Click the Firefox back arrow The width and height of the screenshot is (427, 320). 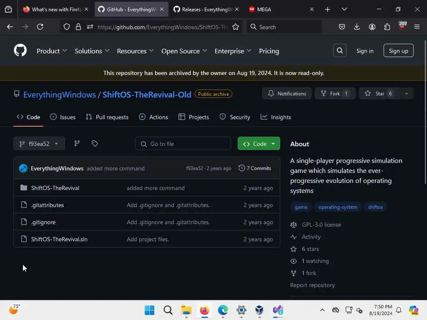coord(10,27)
